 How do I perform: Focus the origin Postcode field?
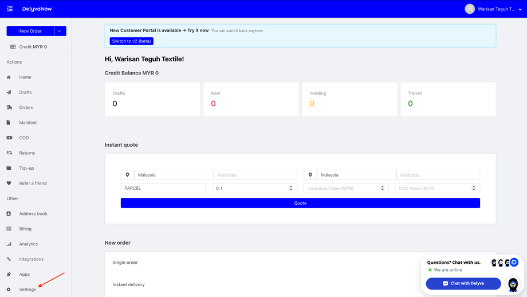click(x=255, y=175)
